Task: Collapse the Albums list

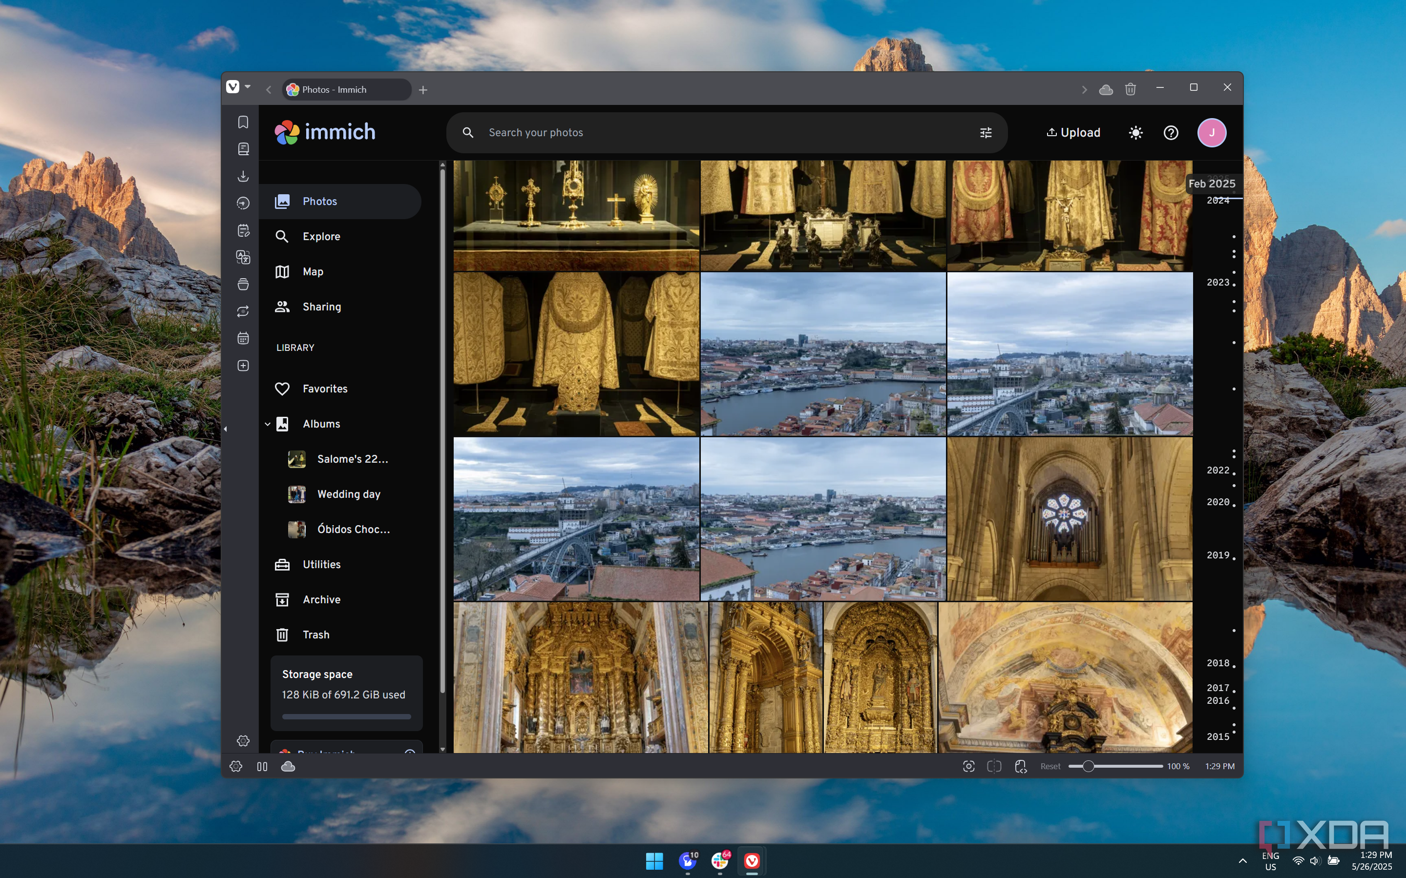Action: pos(267,424)
